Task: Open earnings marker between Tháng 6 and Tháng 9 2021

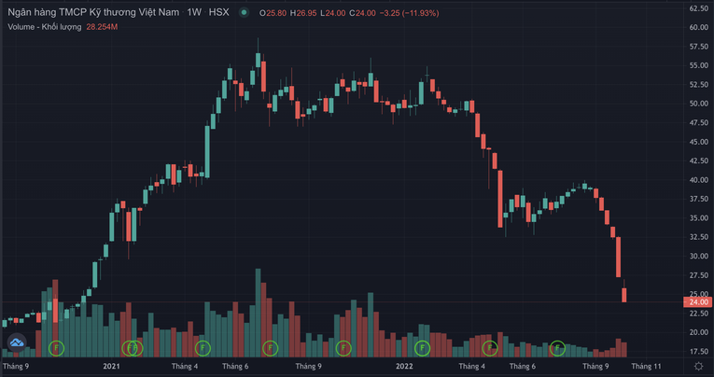Action: (x=270, y=348)
